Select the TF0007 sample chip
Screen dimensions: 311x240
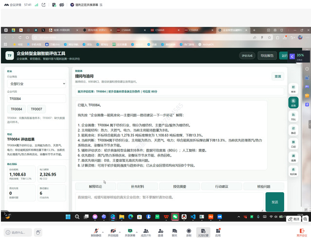click(37, 109)
